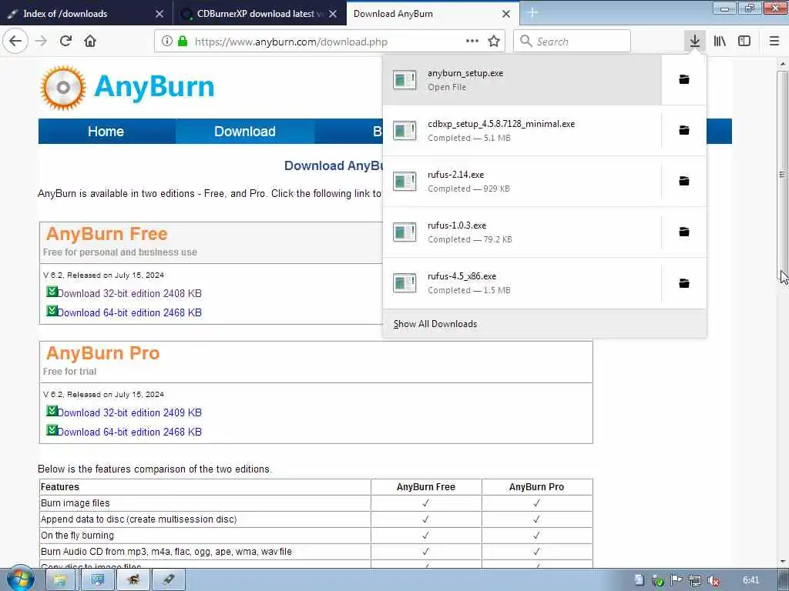Go back using the browser back arrow
Screen dimensions: 789x591
[x=15, y=42]
